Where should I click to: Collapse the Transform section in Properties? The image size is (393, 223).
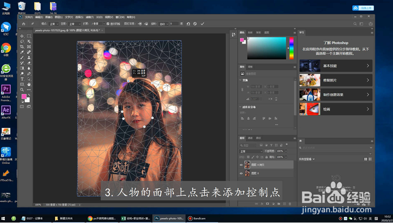pyautogui.click(x=241, y=80)
